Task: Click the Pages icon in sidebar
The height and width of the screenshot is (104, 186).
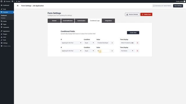Action: (1, 24)
